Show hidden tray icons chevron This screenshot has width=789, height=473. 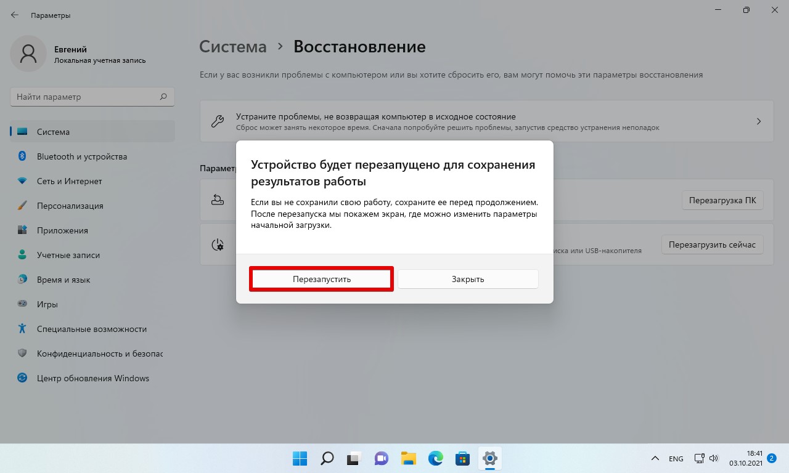[x=655, y=459]
